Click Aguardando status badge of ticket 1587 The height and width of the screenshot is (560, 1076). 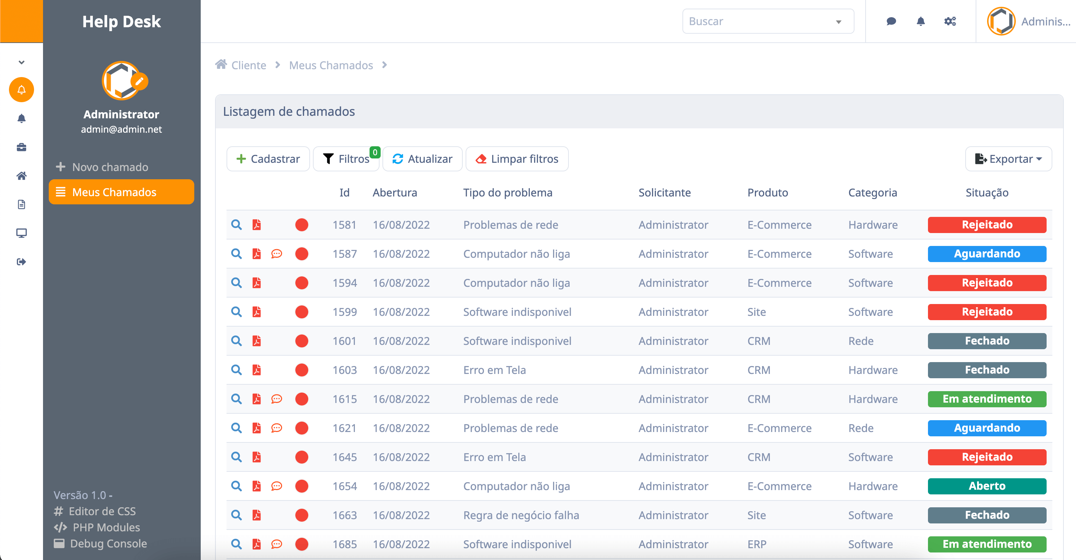point(987,254)
